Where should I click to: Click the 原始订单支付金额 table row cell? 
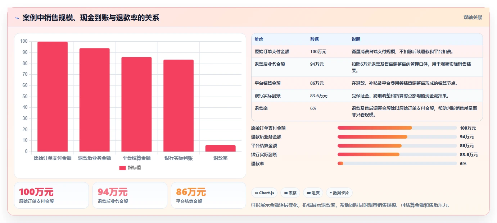coord(272,52)
